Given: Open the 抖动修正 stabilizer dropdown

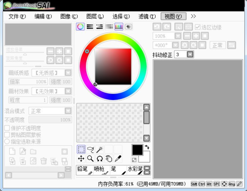Looking at the screenshot, I should [x=190, y=54].
